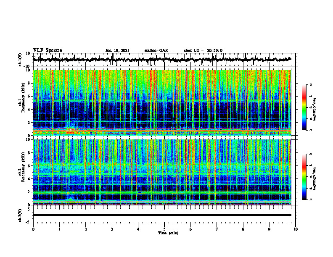
Task: Click the time axis tick label "5"
Action: [164, 229]
